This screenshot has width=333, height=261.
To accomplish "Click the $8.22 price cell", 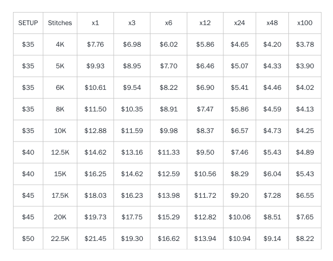I will pos(305,238).
